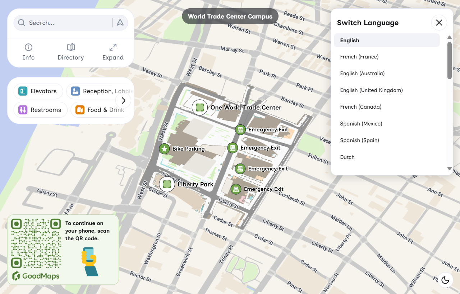
Task: Filter map by Reception, Lobbies
Action: (100, 91)
